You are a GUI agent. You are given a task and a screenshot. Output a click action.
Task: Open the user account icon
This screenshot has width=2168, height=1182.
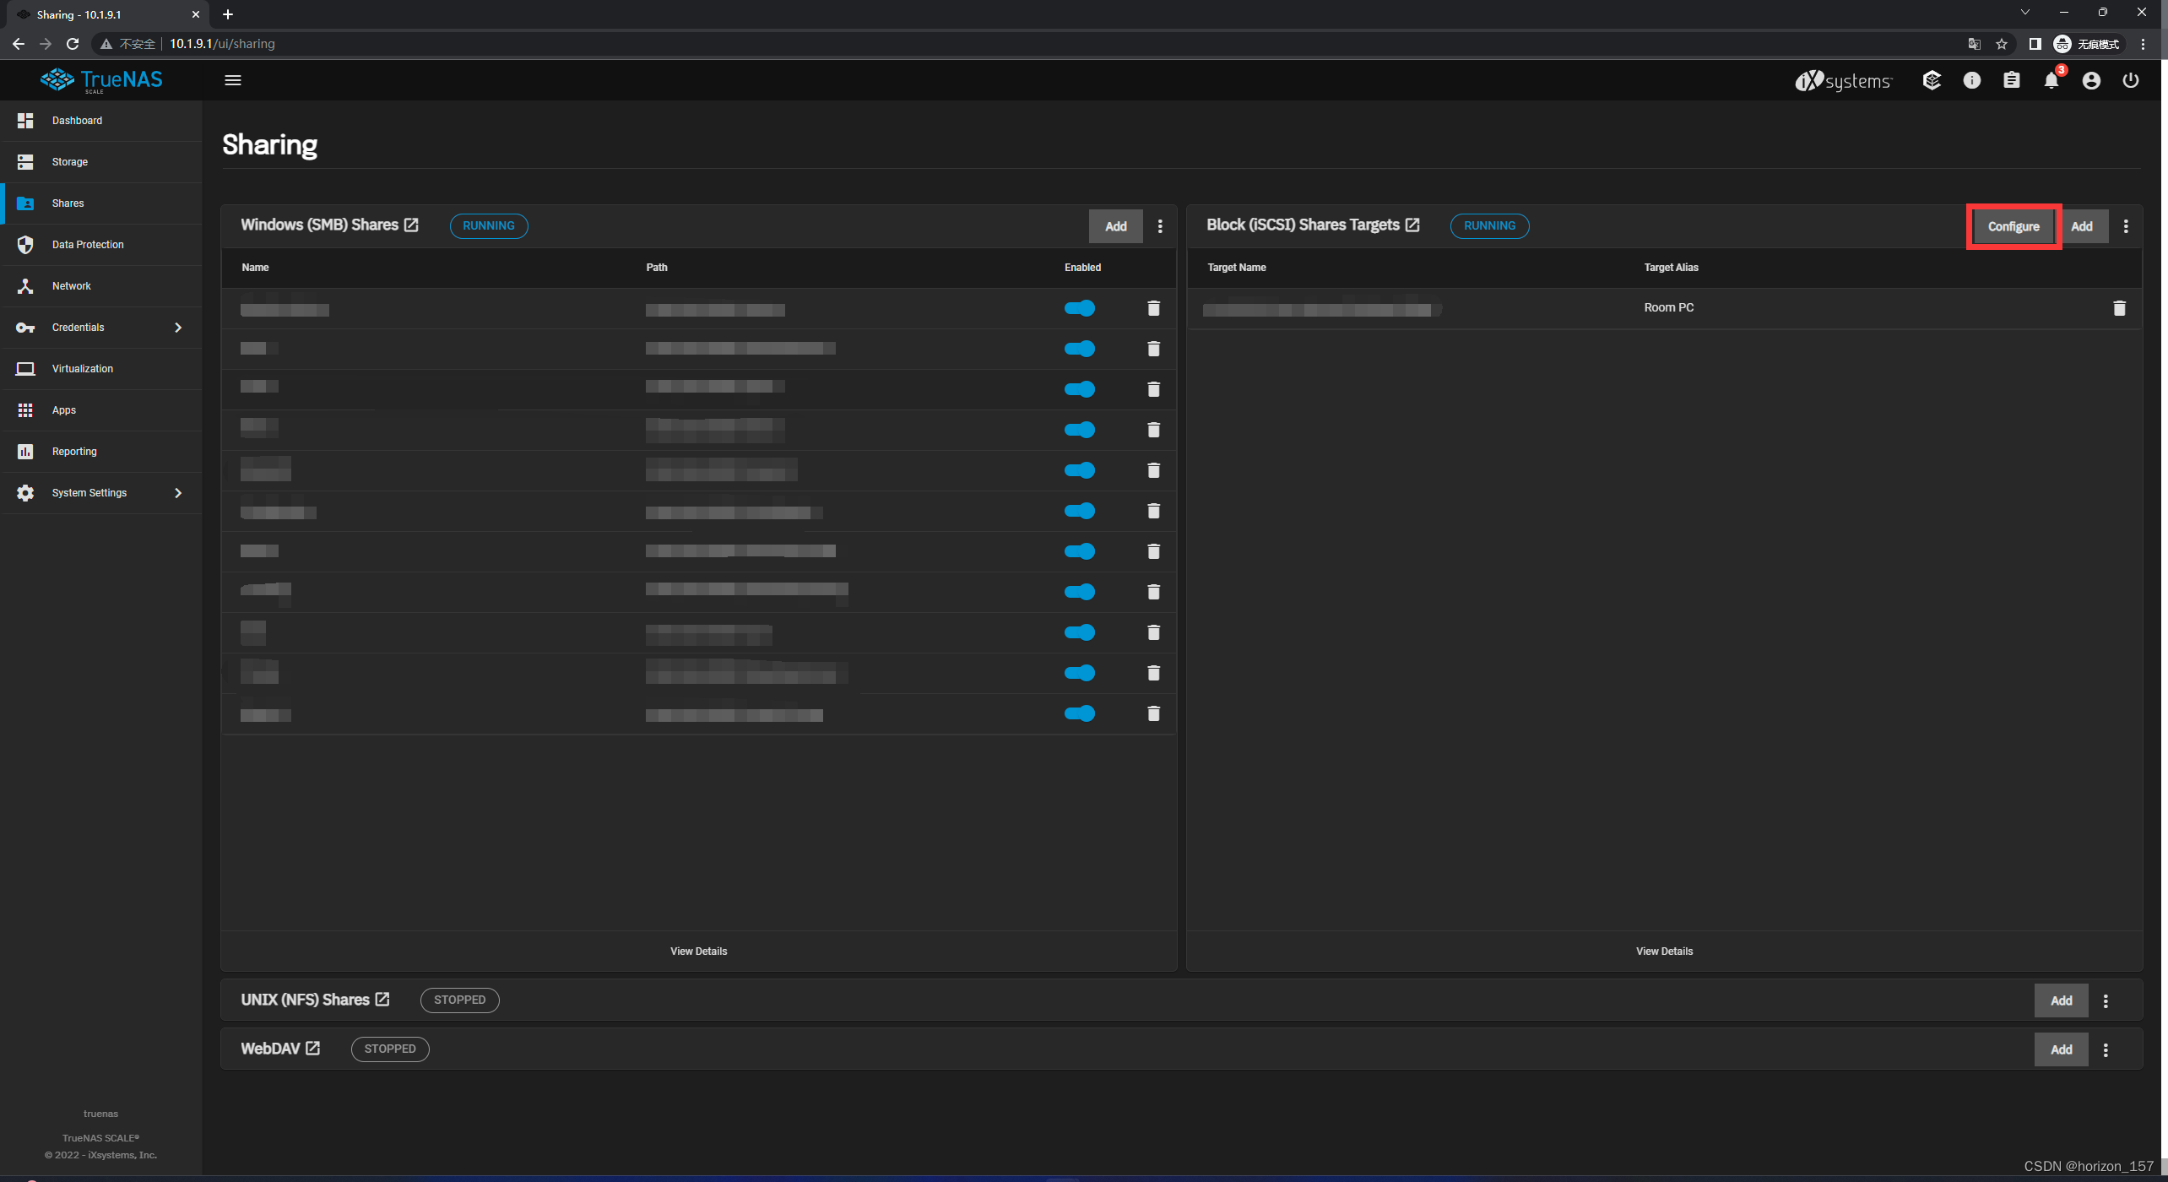[2091, 80]
